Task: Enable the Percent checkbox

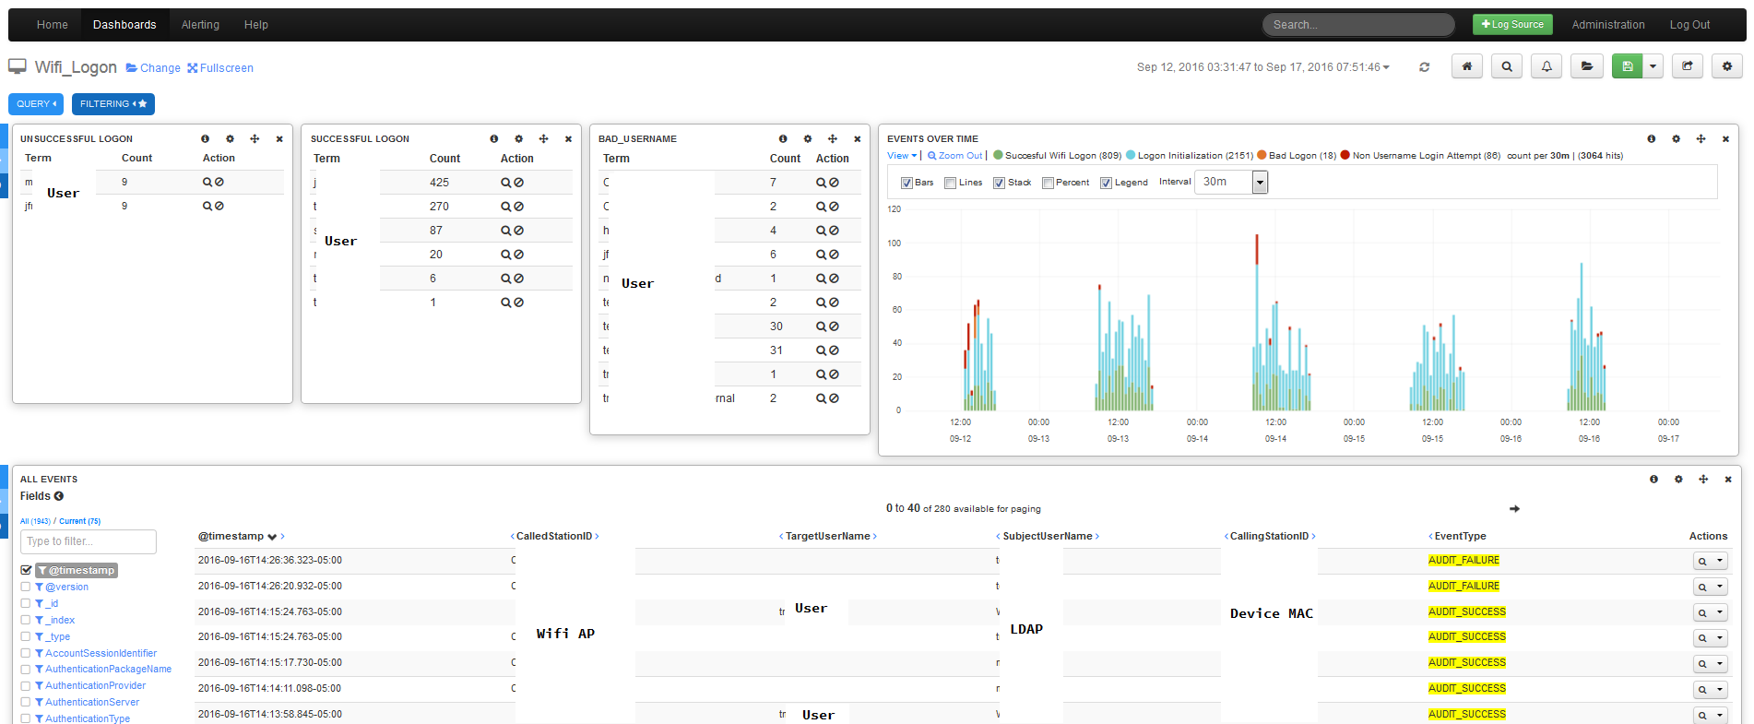Action: click(x=1048, y=183)
